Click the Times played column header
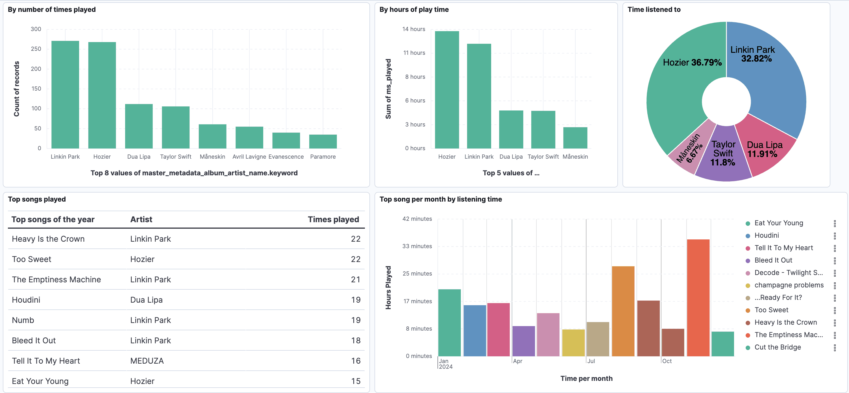 click(x=333, y=219)
